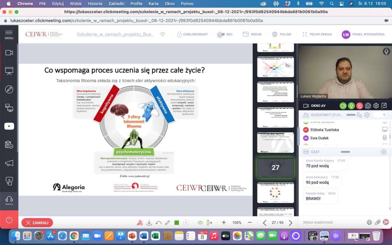
Task: Click the PEŁNY EKRAN fullscreen button
Action: 312,34
